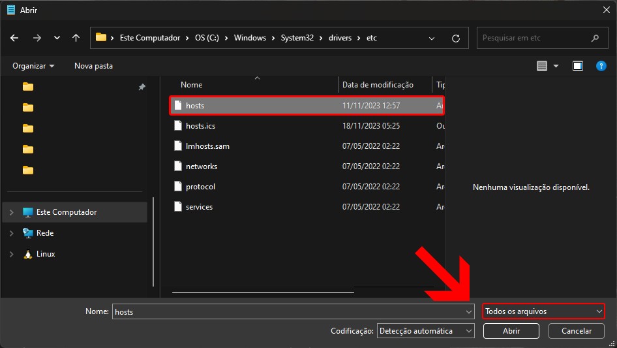617x348 pixels.
Task: Select the lmhosts.sam file
Action: 207,146
